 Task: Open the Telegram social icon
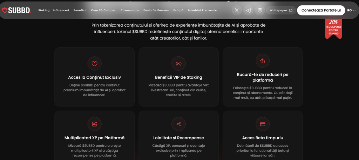point(249,10)
